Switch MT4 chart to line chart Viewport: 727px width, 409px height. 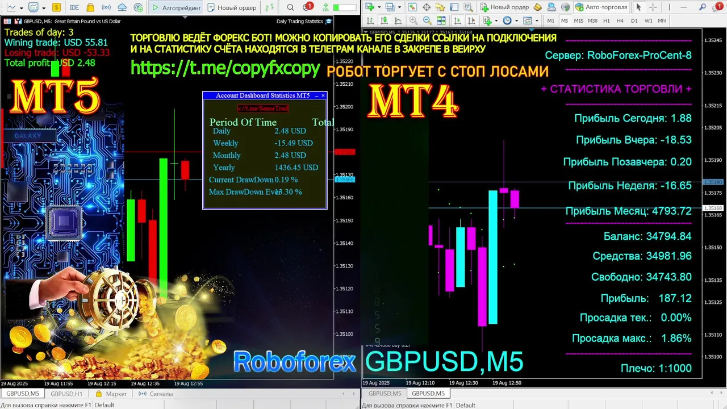(398, 20)
